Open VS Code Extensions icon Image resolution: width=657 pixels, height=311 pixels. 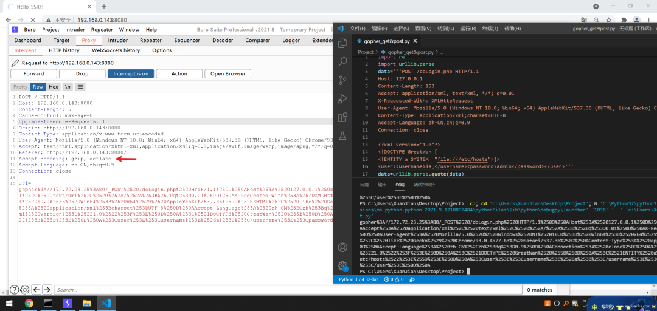[342, 117]
